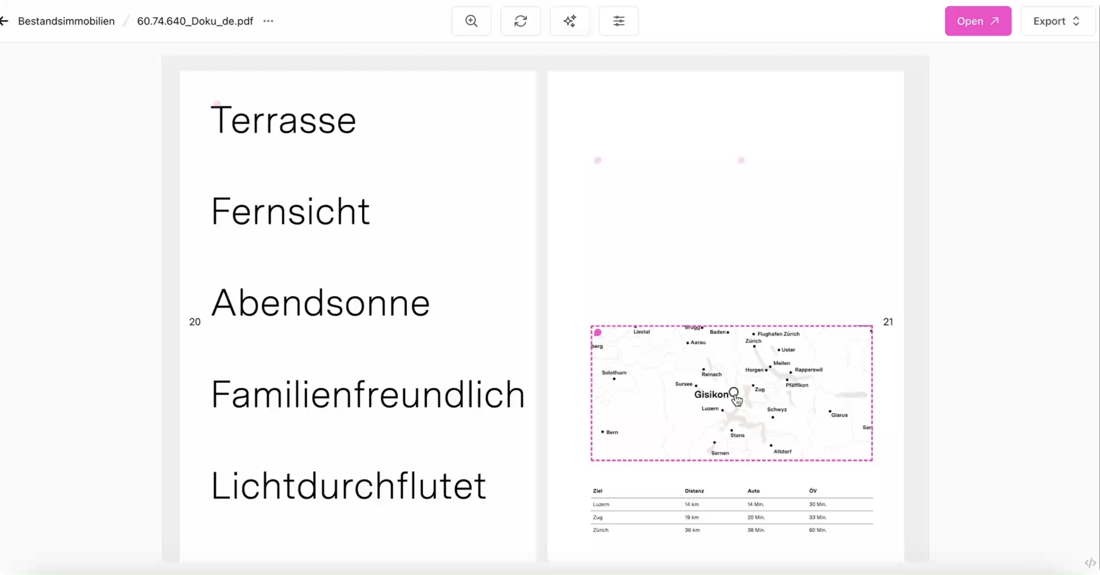The image size is (1100, 575).
Task: Click the Open button
Action: coord(978,21)
